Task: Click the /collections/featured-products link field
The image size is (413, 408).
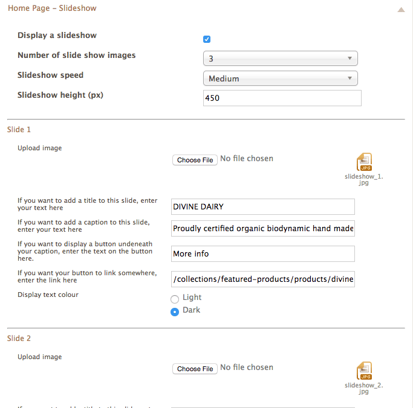Action: click(x=263, y=279)
